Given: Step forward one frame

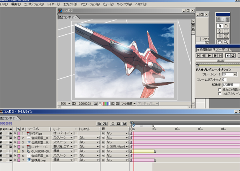Looking at the screenshot, I should point(215,56).
